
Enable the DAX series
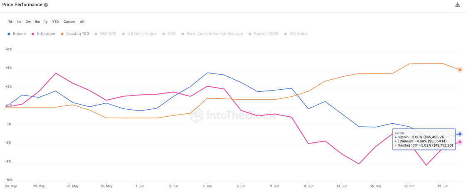pyautogui.click(x=169, y=34)
